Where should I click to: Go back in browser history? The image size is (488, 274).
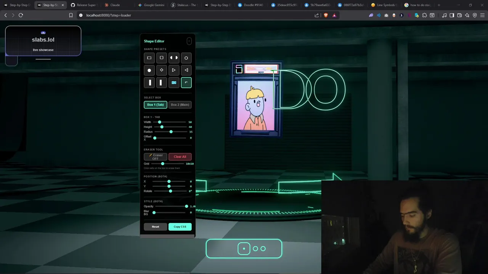(5, 15)
